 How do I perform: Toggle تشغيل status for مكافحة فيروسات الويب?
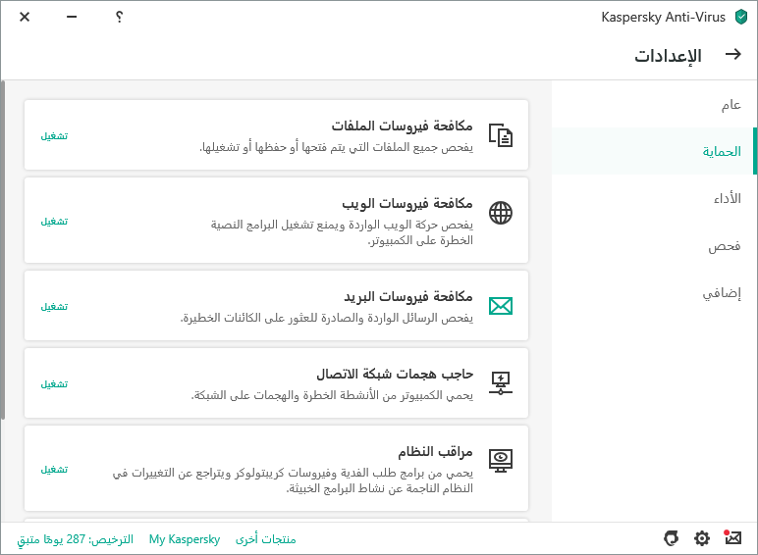coord(54,222)
